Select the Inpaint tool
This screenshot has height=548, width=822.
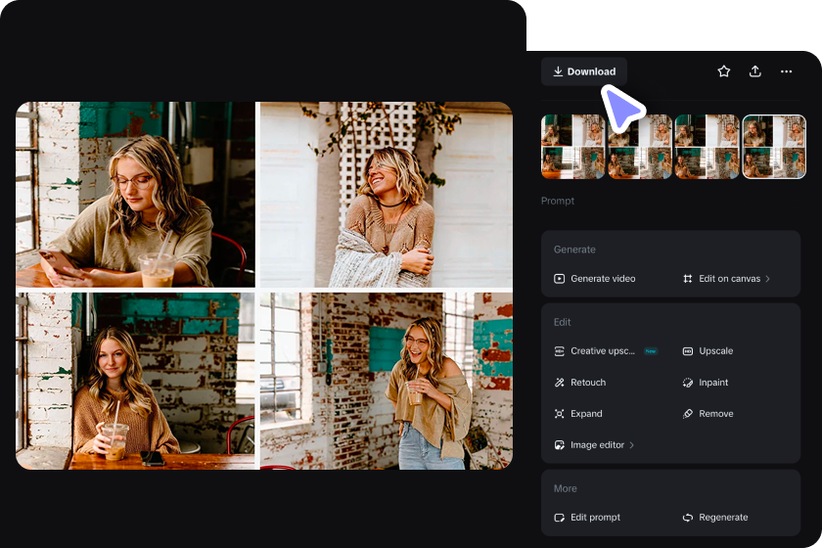click(706, 383)
